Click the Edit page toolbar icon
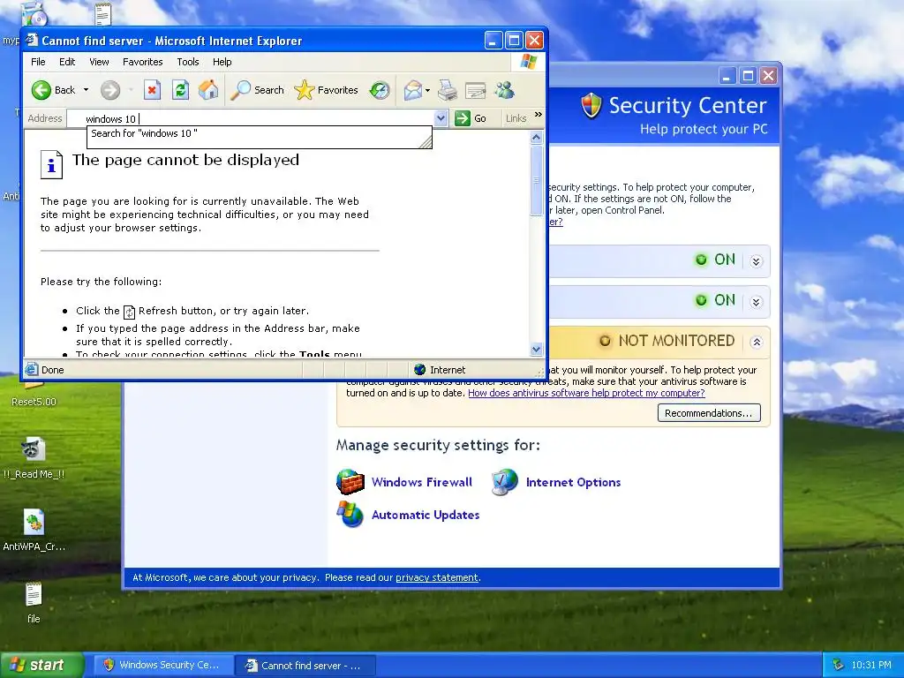 [476, 90]
